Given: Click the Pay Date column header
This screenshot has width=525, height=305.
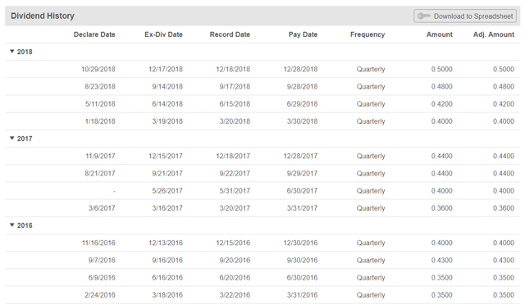Looking at the screenshot, I should click(303, 34).
